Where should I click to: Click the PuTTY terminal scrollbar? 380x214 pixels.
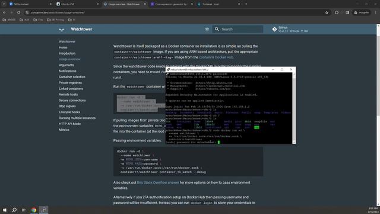294,108
